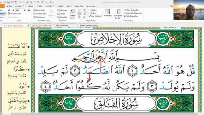
Task: Open the FORM ribbon tab
Action: pos(39,6)
